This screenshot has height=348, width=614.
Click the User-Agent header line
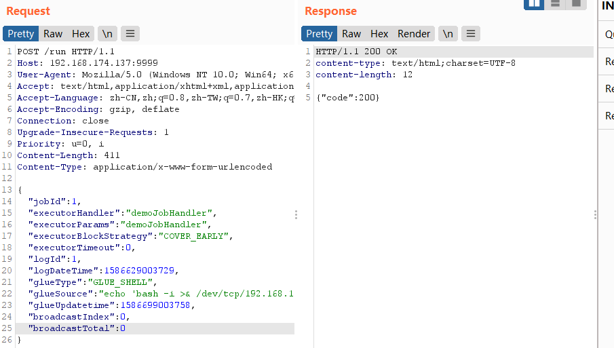[x=155, y=75]
